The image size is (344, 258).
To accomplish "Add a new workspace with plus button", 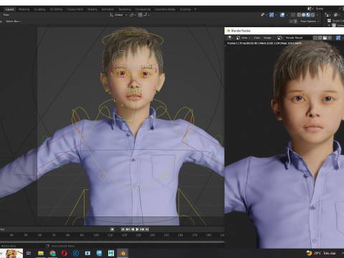I will tap(195, 9).
